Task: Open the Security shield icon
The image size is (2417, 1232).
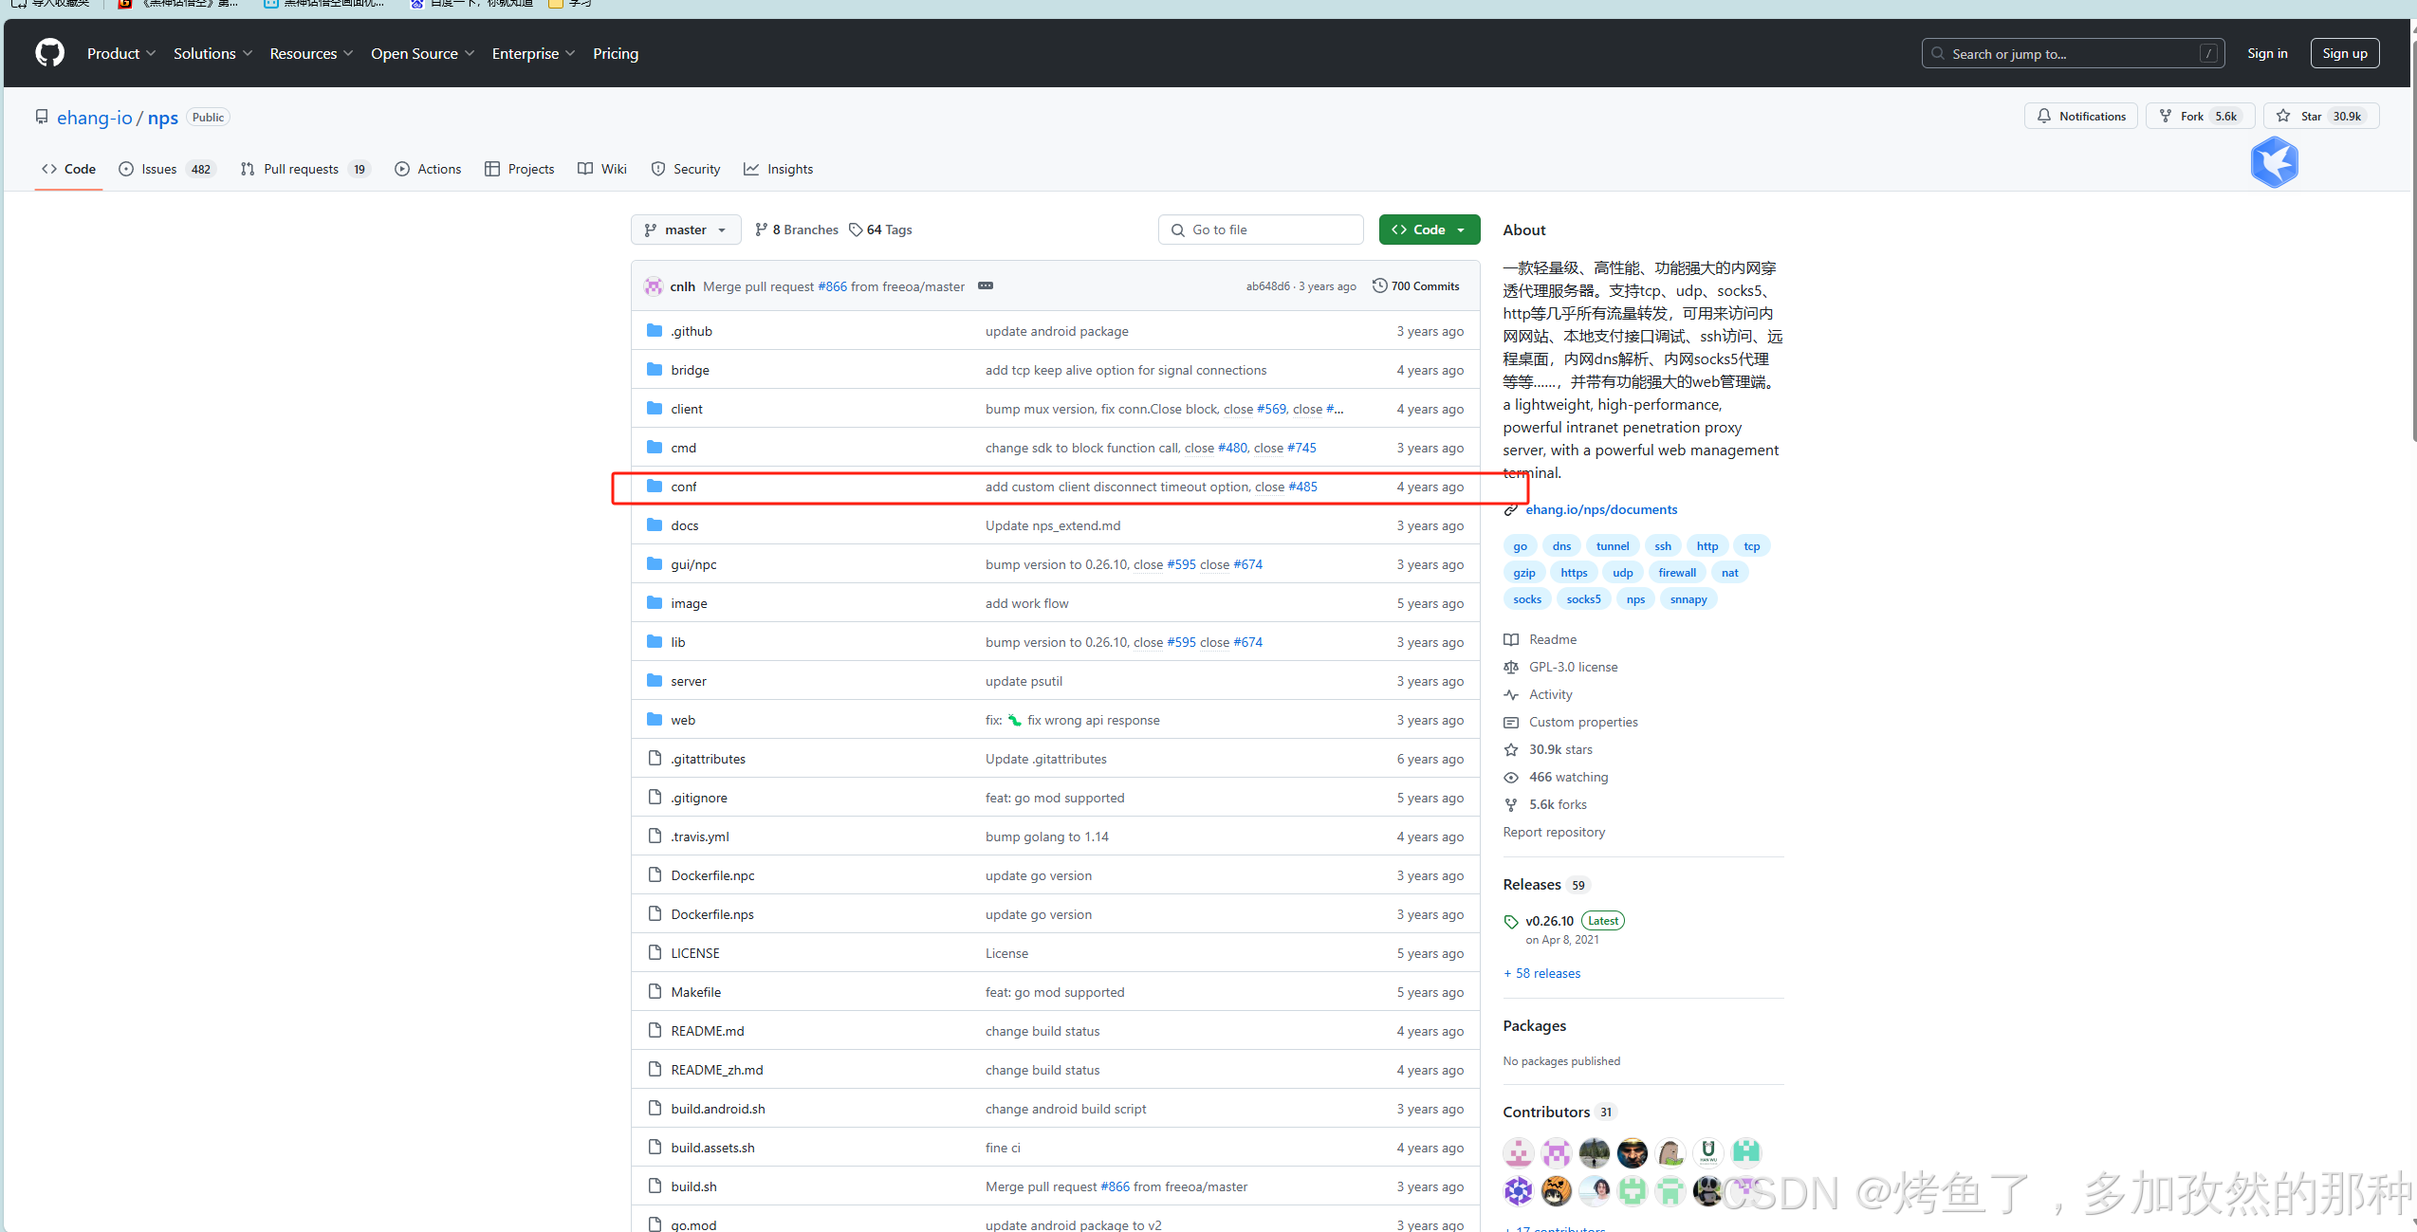Action: 658,169
